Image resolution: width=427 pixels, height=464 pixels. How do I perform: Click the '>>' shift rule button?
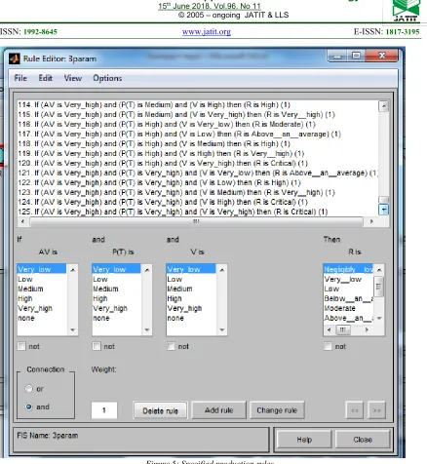pos(376,410)
